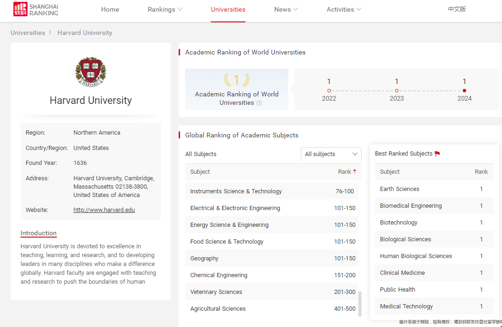Select the 2022 ranking timeline point
This screenshot has height=327, width=502.
pyautogui.click(x=329, y=91)
